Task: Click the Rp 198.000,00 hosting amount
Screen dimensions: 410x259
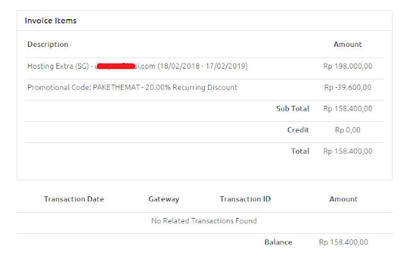Action: pos(347,66)
